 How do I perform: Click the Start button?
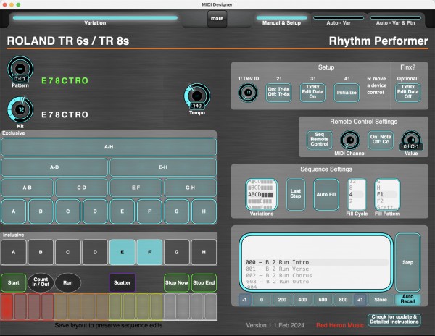(14, 283)
